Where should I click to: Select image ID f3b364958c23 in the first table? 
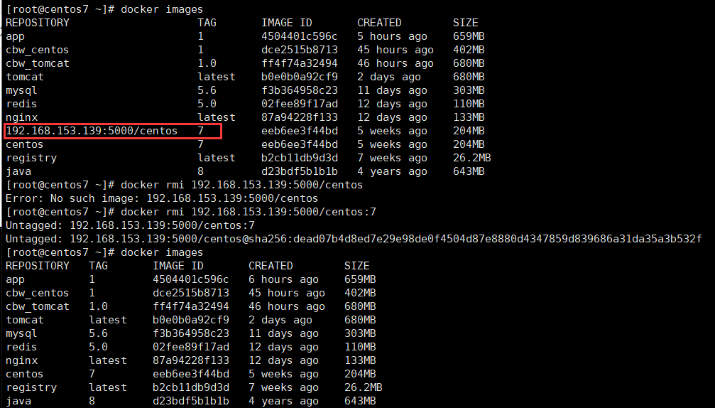300,90
